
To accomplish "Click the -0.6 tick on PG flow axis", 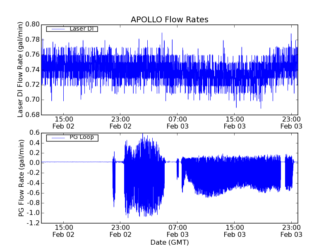I will 33,193.
